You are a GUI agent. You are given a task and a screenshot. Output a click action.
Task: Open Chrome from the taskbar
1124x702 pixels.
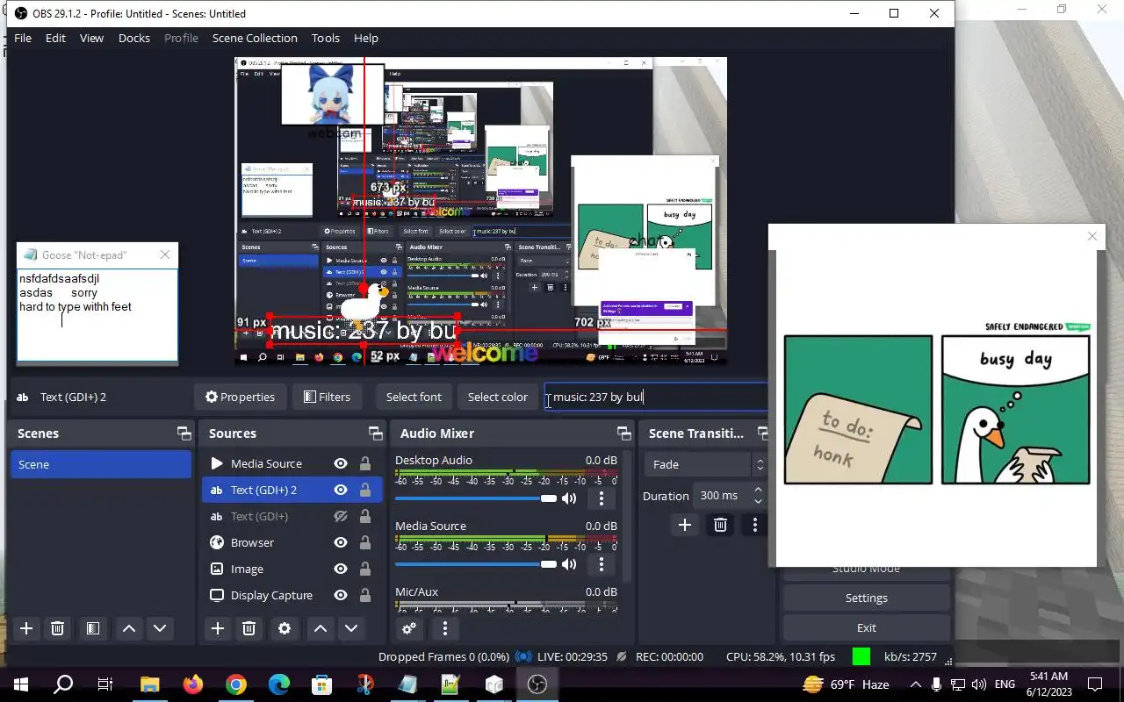coord(235,684)
